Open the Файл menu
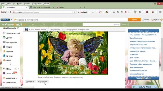Image resolution: width=163 pixels, height=91 pixels. coord(3,4)
